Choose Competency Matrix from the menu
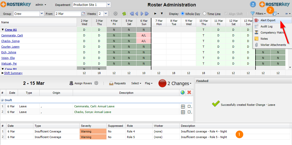 coord(272,33)
